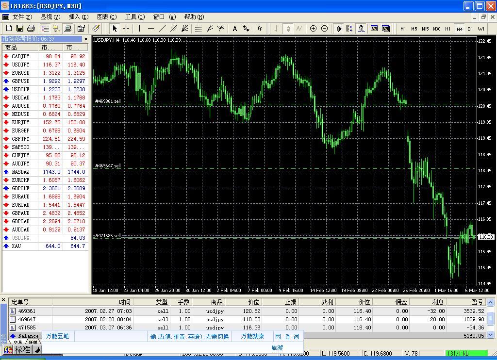Image resolution: width=497 pixels, height=360 pixels.
Task: Open the 图表(C) chart menu
Action: 106,17
